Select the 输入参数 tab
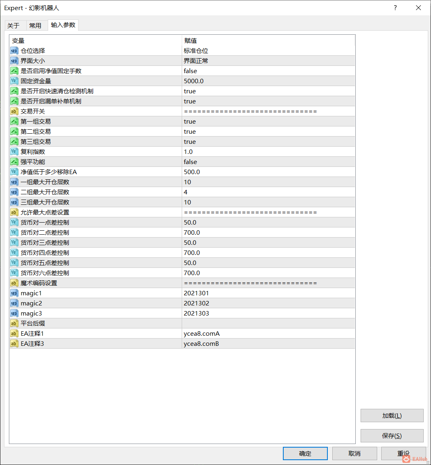Screen dimensions: 431x465 pyautogui.click(x=63, y=25)
